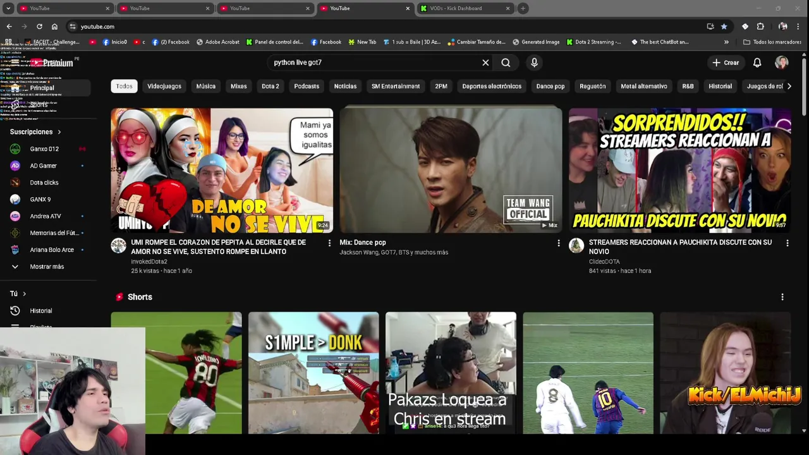Click the address bar youtube.com
Viewport: 809px width, 455px height.
click(97, 27)
